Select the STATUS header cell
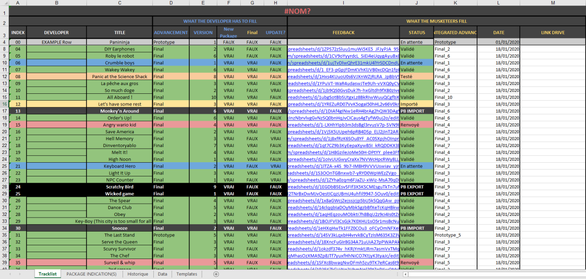Viewport: 586px width, 279px height. coord(417,32)
